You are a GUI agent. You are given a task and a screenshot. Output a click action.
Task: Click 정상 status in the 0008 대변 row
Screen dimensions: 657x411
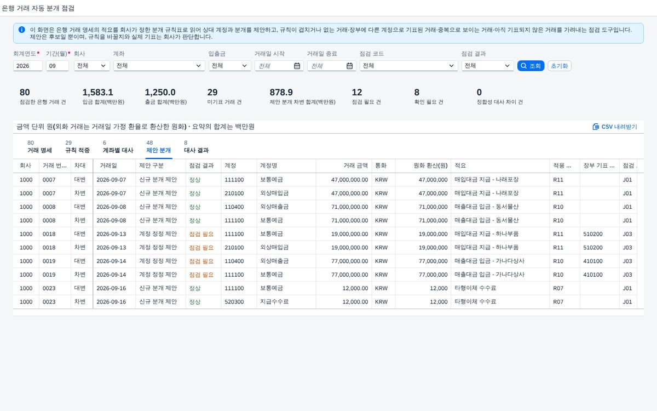tap(195, 207)
